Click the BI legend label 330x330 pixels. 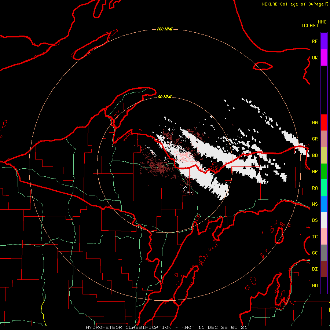pyautogui.click(x=315, y=269)
